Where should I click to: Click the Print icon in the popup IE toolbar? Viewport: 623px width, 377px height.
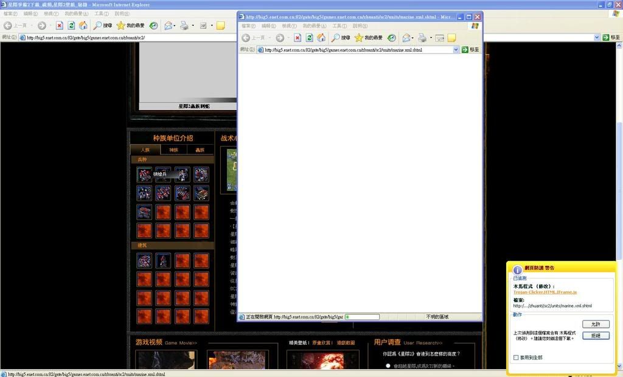(422, 38)
